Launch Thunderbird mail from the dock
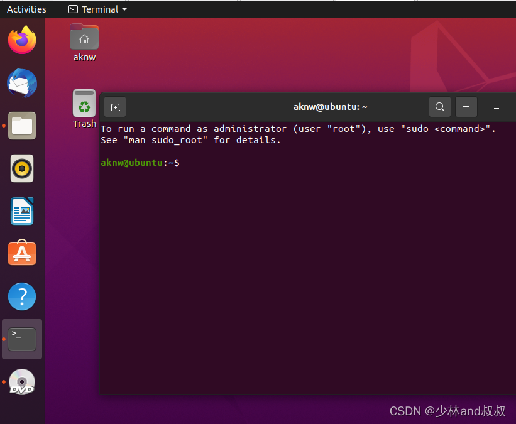 tap(22, 83)
